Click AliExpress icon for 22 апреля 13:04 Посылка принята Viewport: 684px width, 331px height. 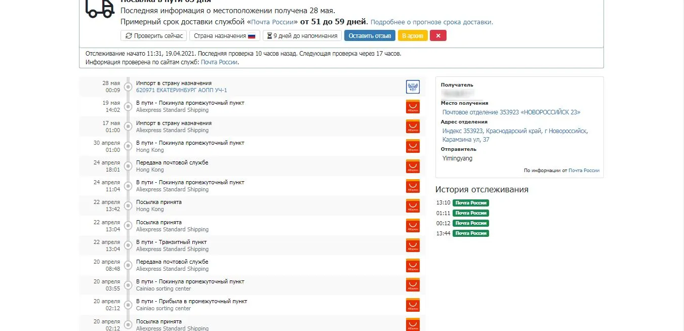pyautogui.click(x=413, y=226)
